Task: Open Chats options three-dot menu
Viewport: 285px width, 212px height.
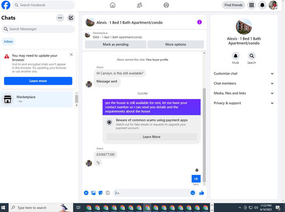Action: pos(60,18)
